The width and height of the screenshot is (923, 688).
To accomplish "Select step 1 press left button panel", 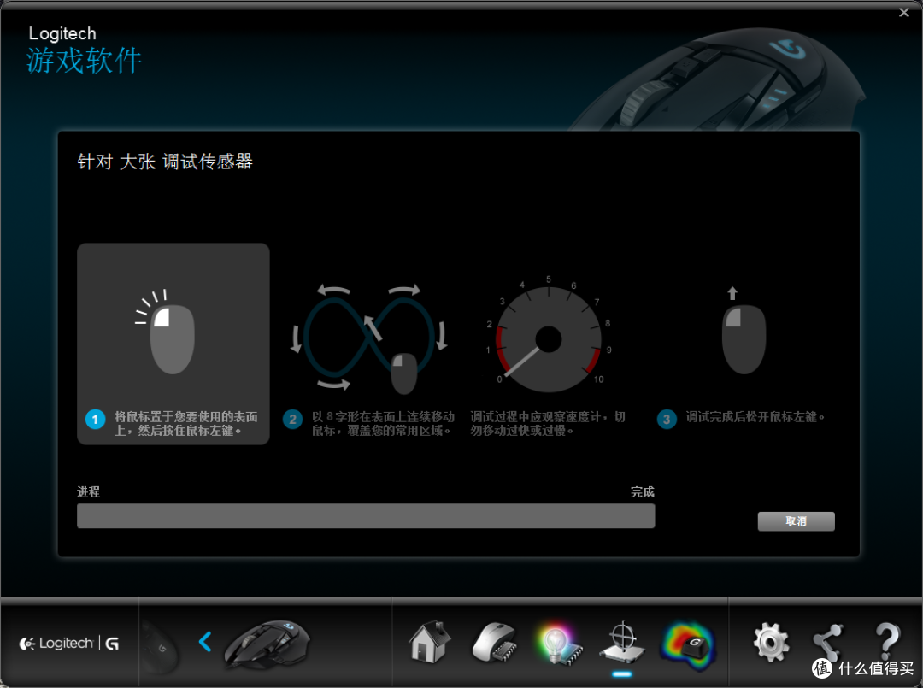I will coord(173,344).
